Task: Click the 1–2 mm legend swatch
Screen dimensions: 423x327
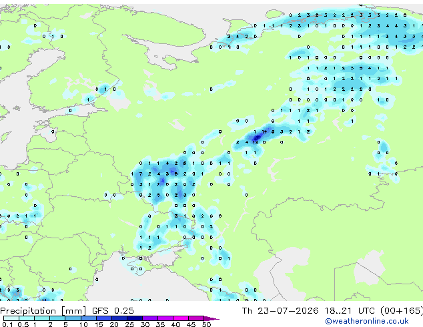Action: 42,318
